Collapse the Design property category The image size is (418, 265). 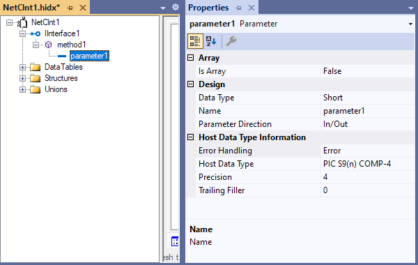191,84
